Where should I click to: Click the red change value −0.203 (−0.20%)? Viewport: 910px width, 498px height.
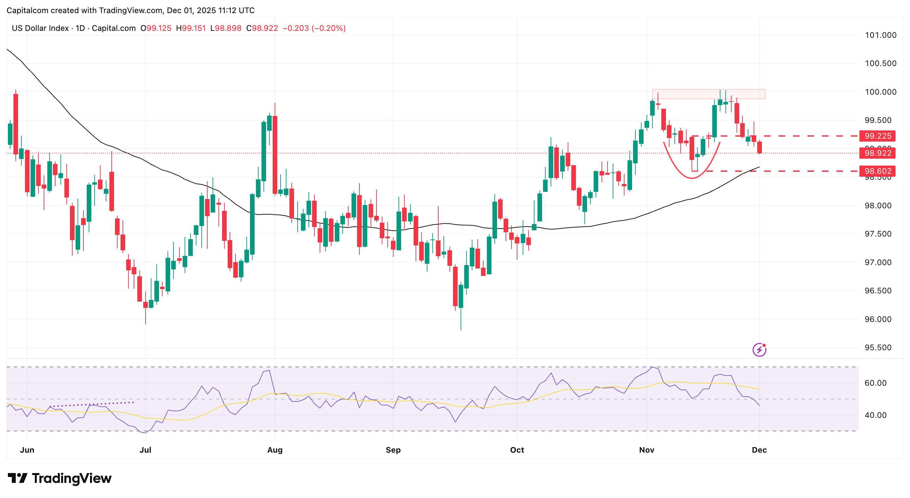[314, 28]
